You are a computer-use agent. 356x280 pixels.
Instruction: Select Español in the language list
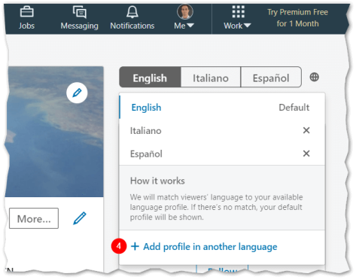point(222,154)
